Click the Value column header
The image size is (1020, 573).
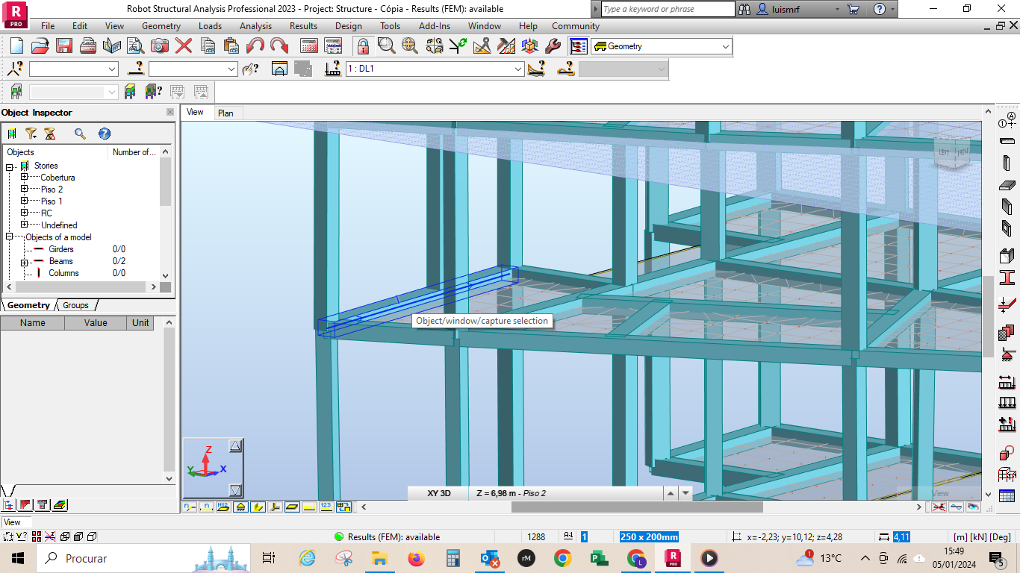96,323
